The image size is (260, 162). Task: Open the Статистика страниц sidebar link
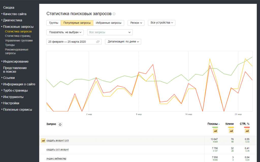pyautogui.click(x=18, y=36)
